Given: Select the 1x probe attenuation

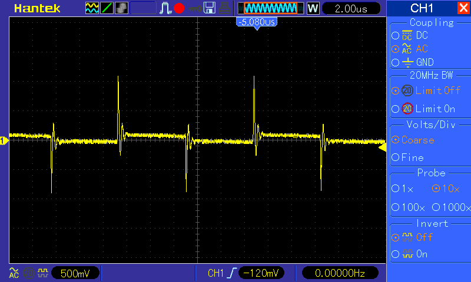Looking at the screenshot, I should (403, 189).
